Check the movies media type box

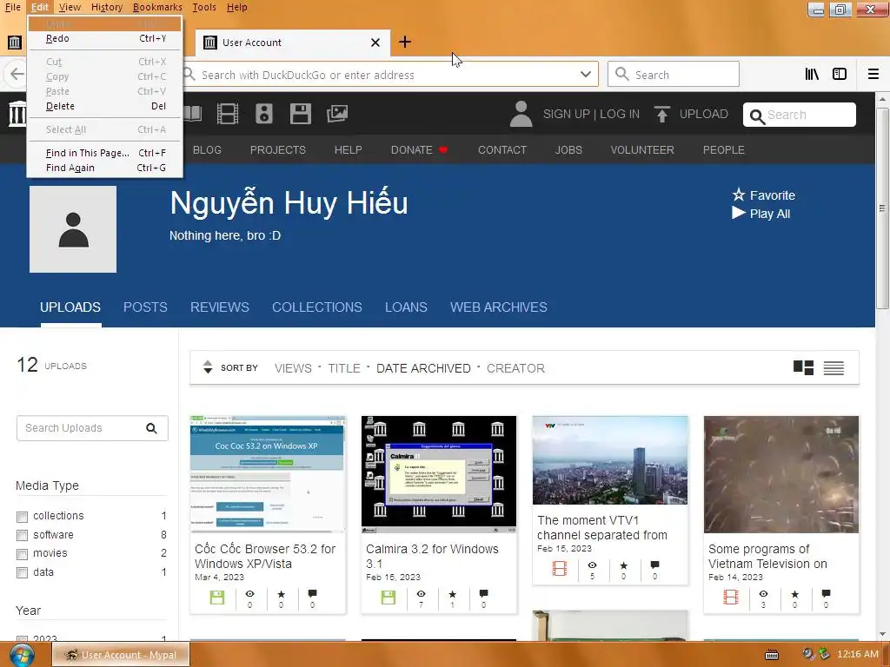(x=22, y=554)
